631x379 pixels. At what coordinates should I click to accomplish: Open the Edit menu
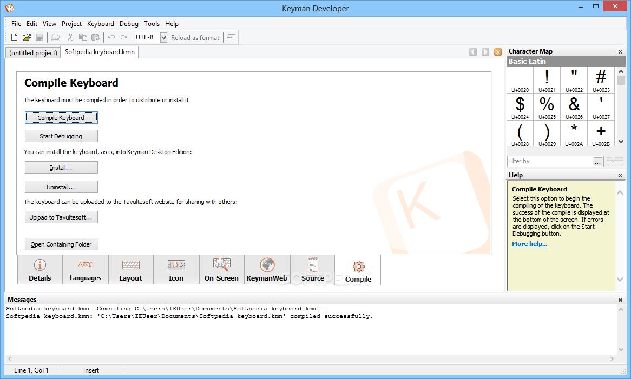tap(32, 24)
